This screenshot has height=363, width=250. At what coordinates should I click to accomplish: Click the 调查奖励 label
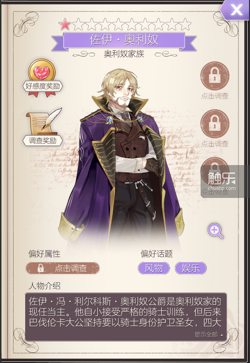click(43, 140)
